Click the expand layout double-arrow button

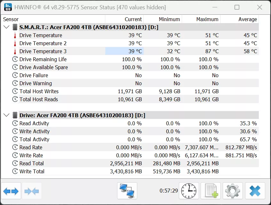coord(11,191)
